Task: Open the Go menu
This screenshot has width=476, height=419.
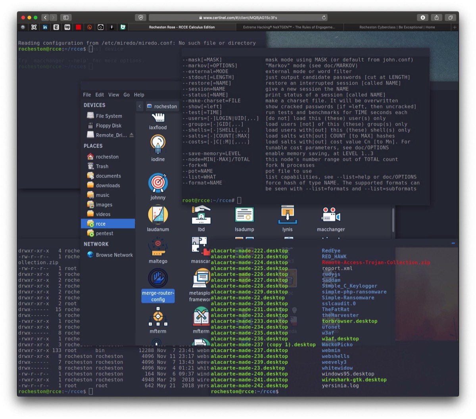Action: (127, 95)
